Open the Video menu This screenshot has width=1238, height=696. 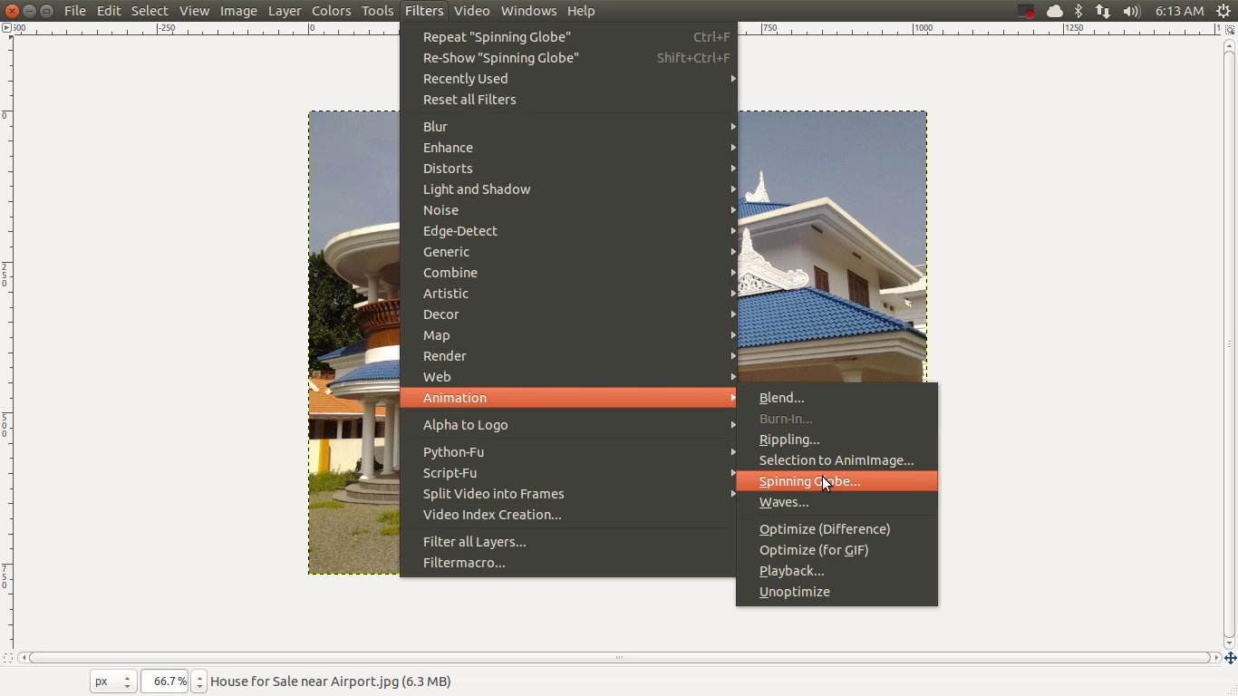coord(471,11)
